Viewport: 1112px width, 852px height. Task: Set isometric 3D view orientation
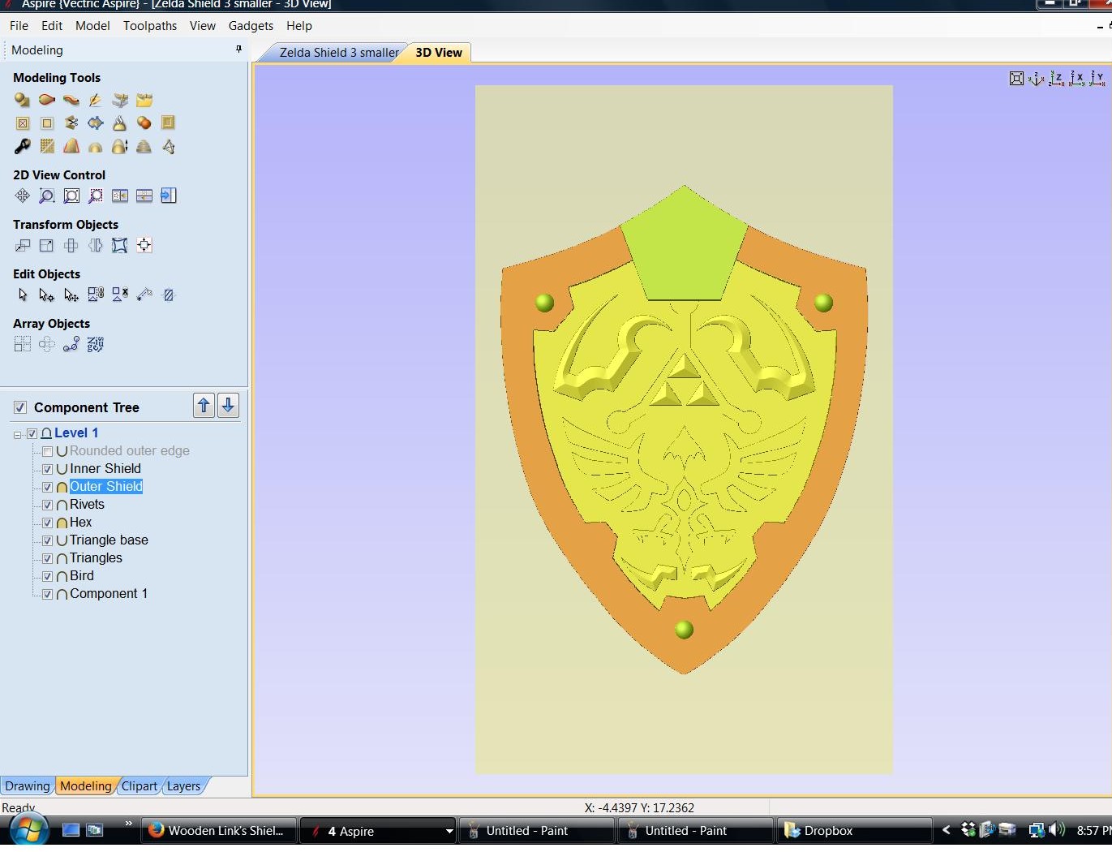coord(1036,78)
